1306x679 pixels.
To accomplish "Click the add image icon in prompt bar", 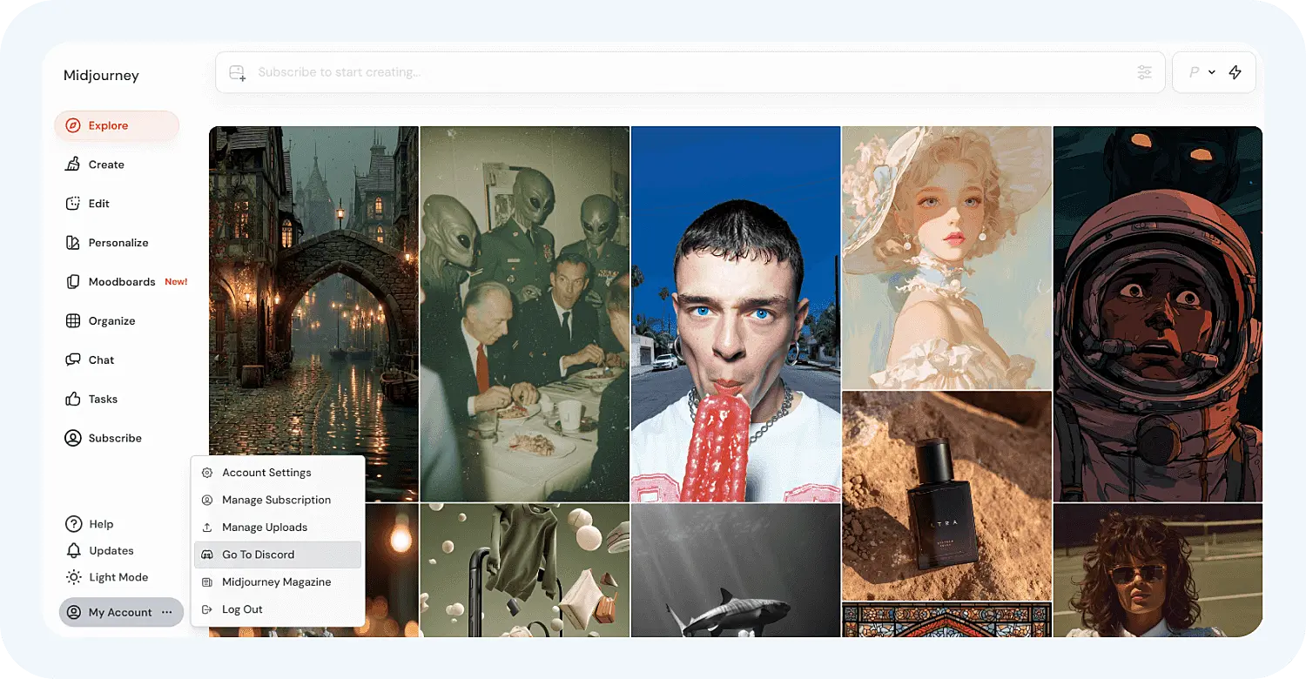I will [x=238, y=73].
